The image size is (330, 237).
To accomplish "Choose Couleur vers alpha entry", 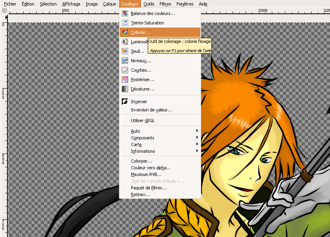I will [x=150, y=168].
